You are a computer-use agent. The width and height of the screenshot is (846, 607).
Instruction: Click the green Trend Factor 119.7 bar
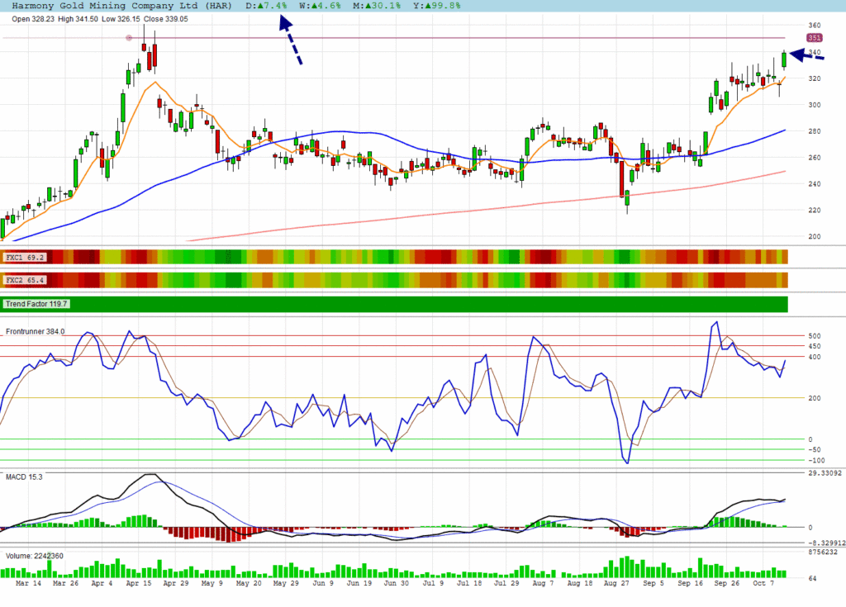(x=395, y=304)
